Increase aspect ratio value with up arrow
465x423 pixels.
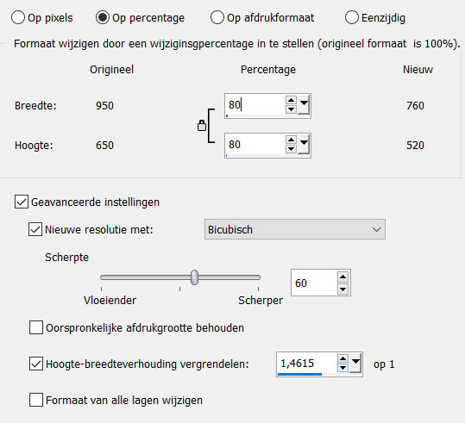click(342, 358)
